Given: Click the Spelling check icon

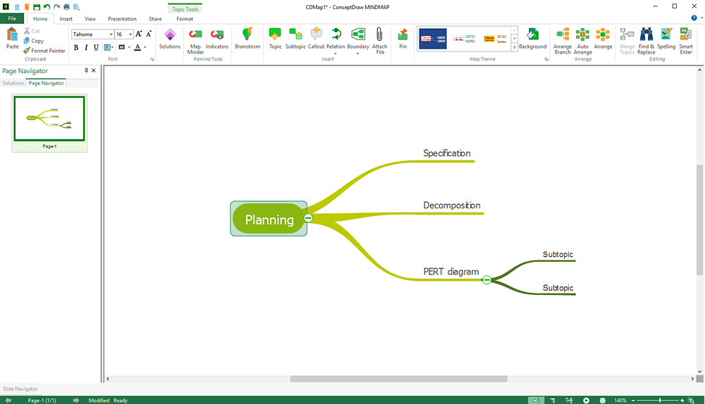Looking at the screenshot, I should point(666,38).
